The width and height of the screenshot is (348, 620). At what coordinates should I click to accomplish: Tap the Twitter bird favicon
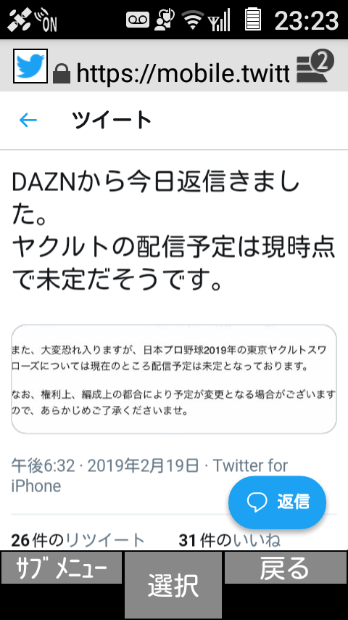(30, 66)
